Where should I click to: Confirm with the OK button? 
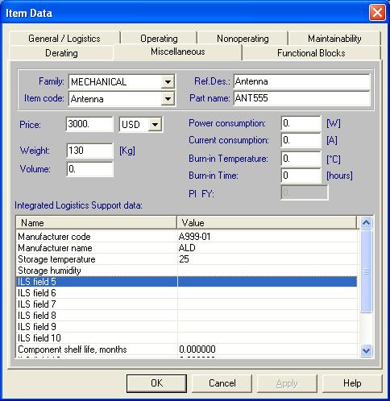(x=156, y=383)
